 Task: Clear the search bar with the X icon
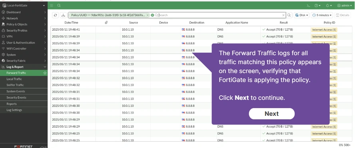pos(283,15)
